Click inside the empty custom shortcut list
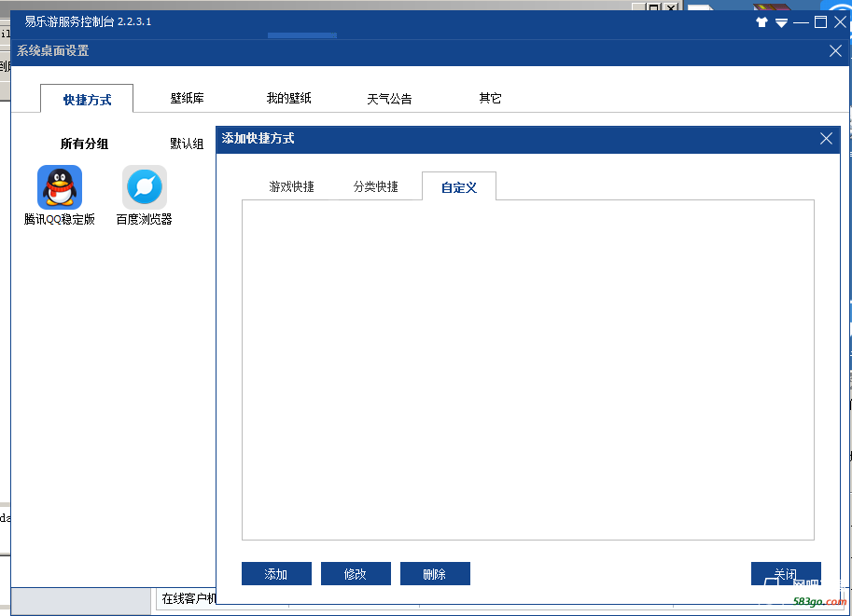The width and height of the screenshot is (852, 616). tap(527, 369)
